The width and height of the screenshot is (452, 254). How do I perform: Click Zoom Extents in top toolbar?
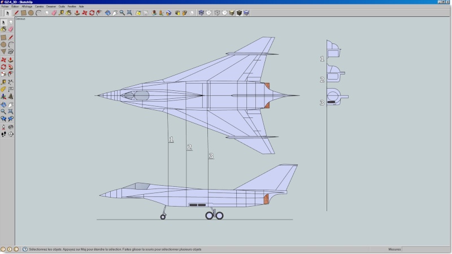[x=129, y=12]
